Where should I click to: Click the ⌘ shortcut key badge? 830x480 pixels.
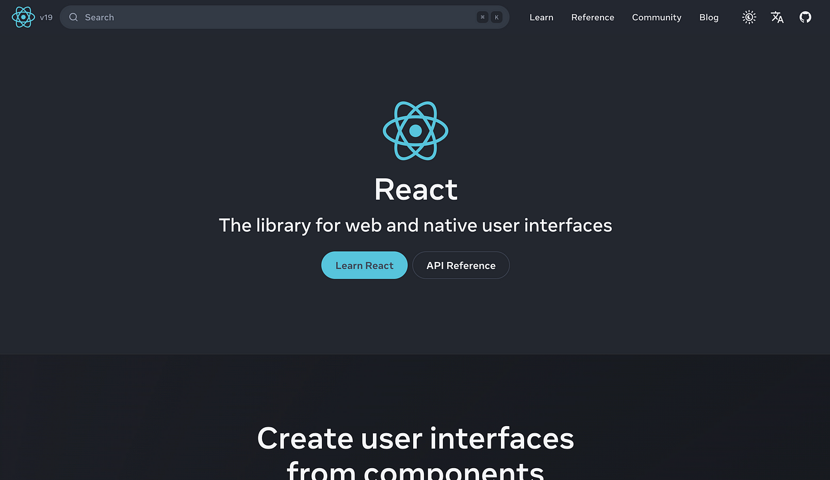click(x=483, y=17)
